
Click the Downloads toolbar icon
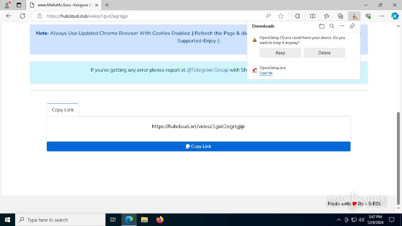click(354, 16)
